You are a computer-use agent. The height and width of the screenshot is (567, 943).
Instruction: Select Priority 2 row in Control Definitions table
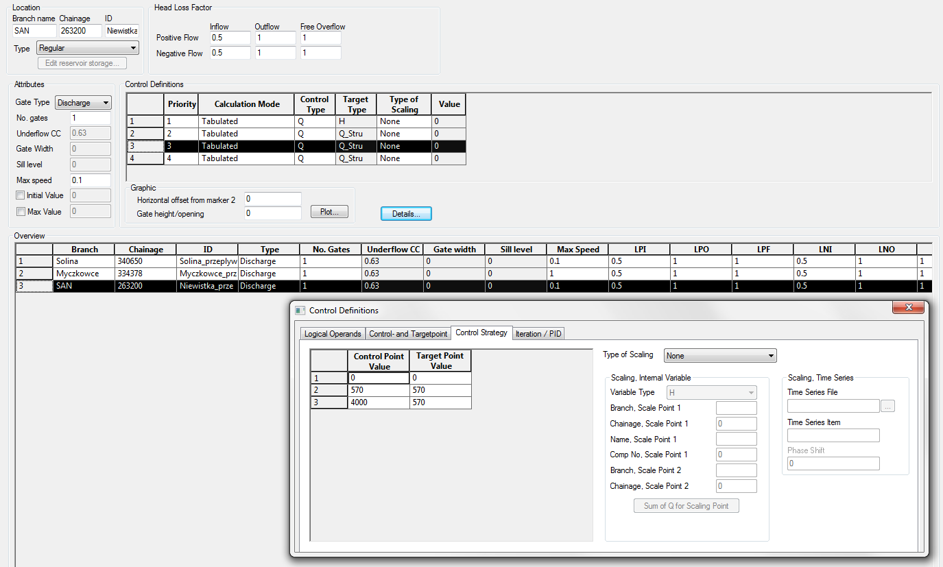point(296,134)
